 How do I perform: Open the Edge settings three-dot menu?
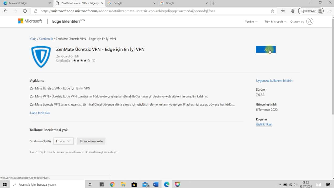[329, 11]
